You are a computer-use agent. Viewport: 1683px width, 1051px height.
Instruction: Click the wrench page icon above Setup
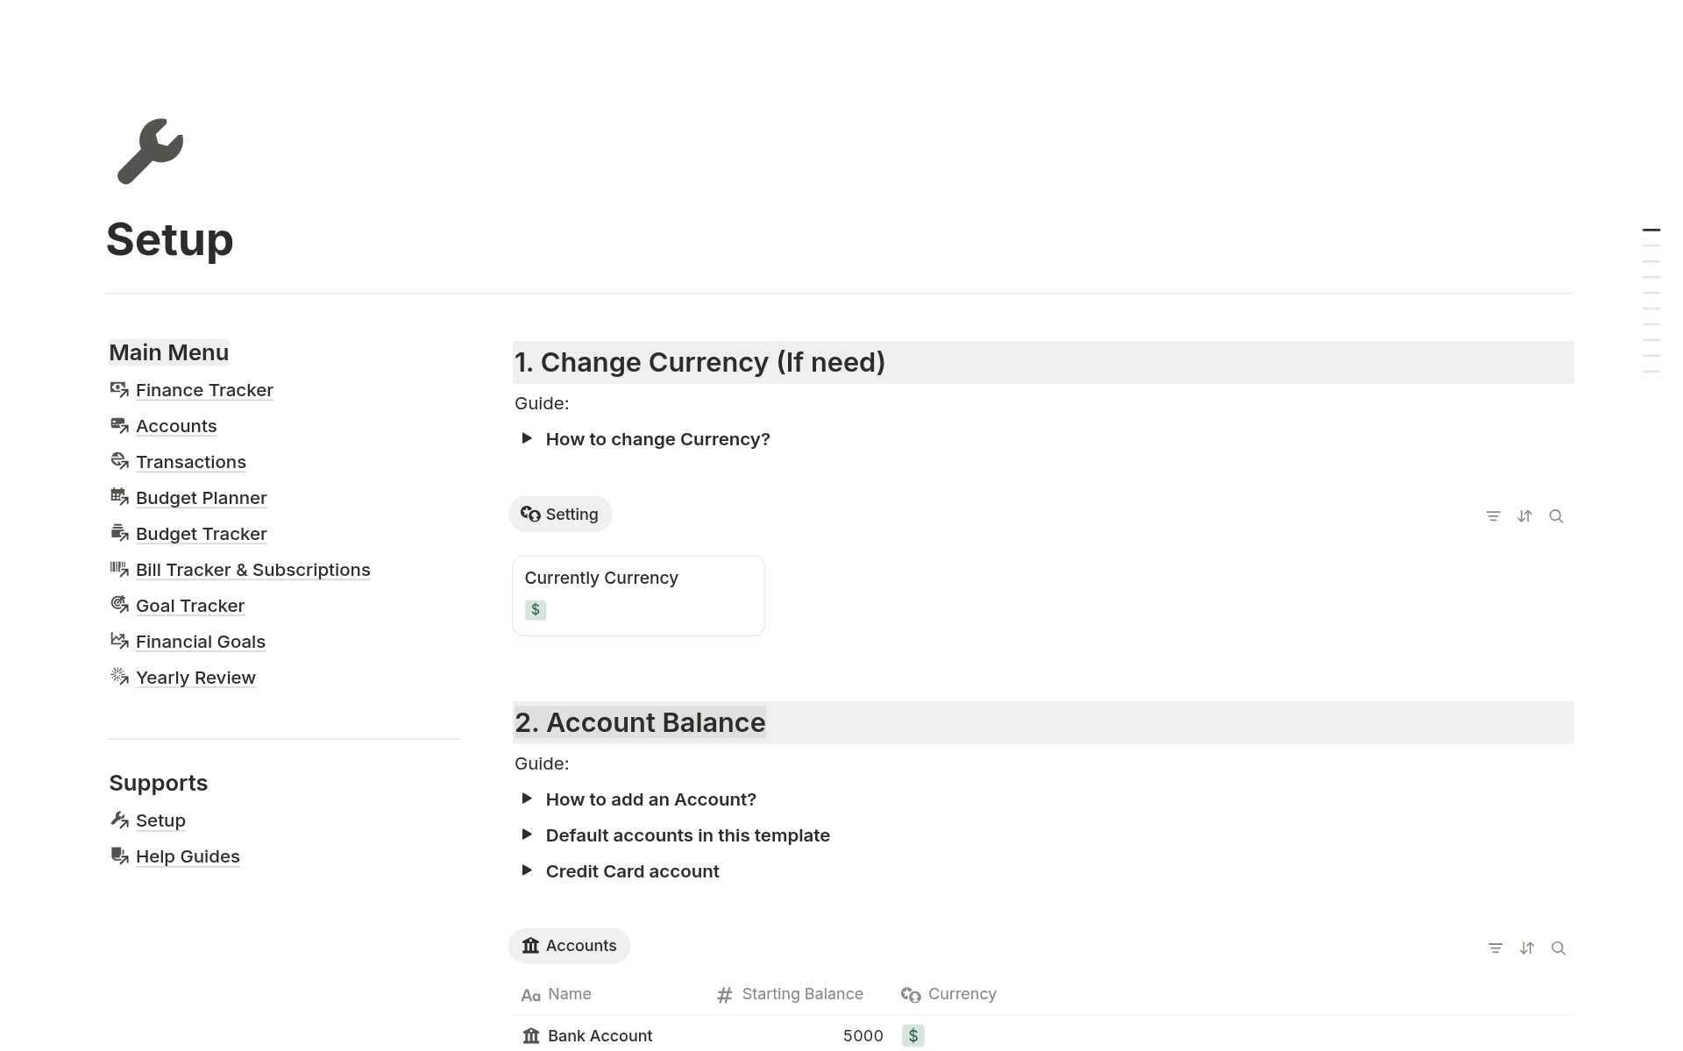tap(150, 151)
